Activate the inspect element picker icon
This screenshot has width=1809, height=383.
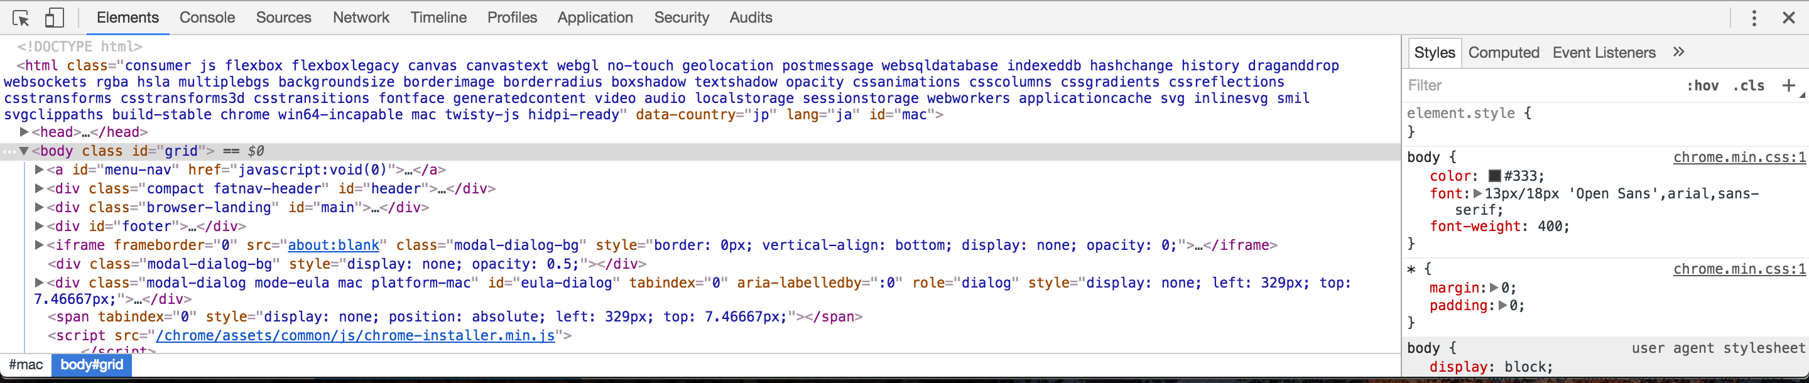click(x=21, y=18)
